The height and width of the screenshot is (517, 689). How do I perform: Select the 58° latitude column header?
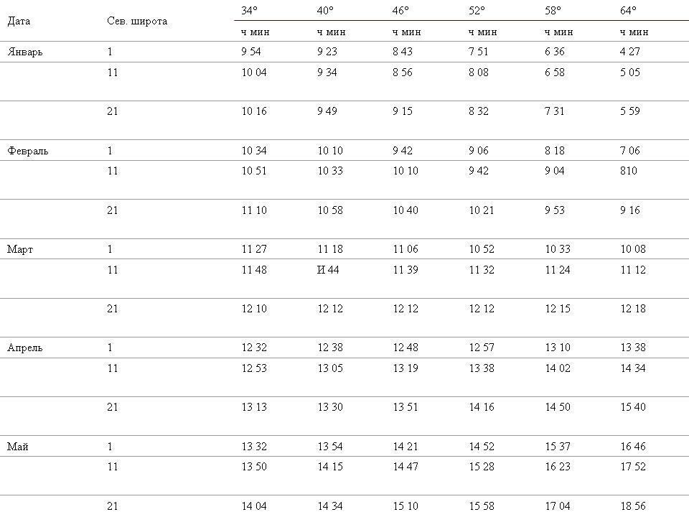tap(553, 11)
